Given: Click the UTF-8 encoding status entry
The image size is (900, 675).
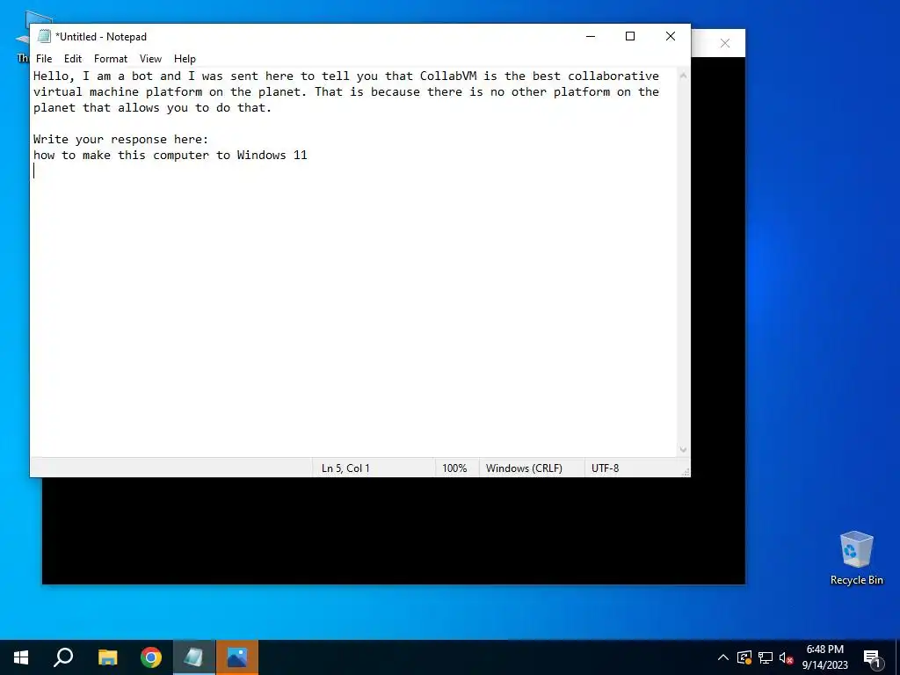Looking at the screenshot, I should pyautogui.click(x=605, y=468).
